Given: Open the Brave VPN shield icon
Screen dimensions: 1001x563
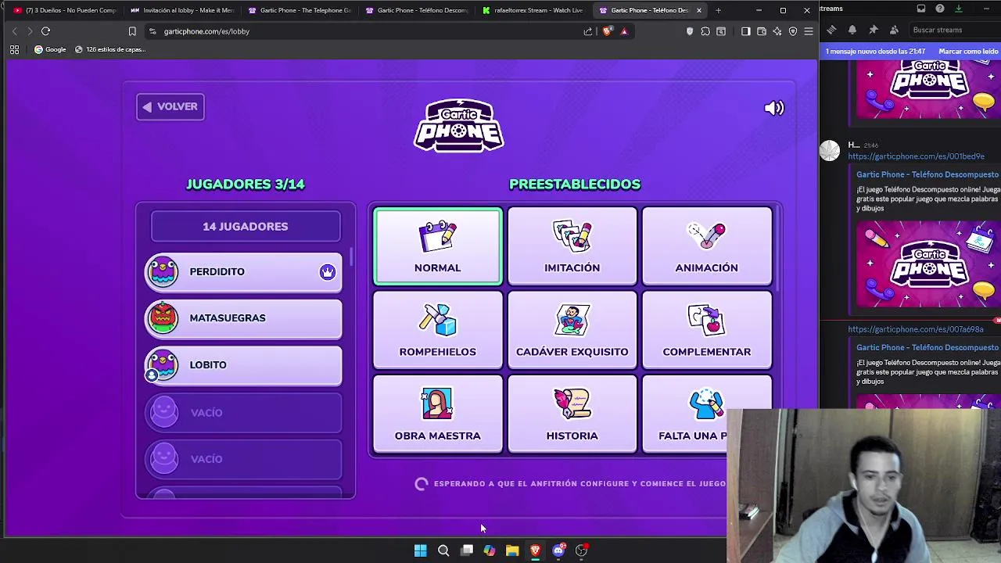Looking at the screenshot, I should [793, 31].
